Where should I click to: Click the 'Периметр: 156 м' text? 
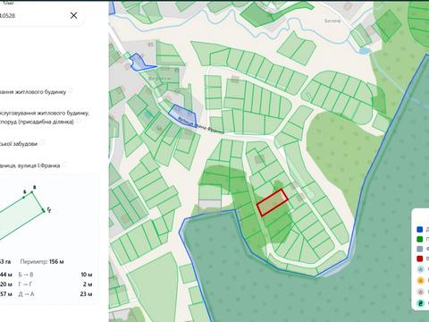tap(42, 261)
